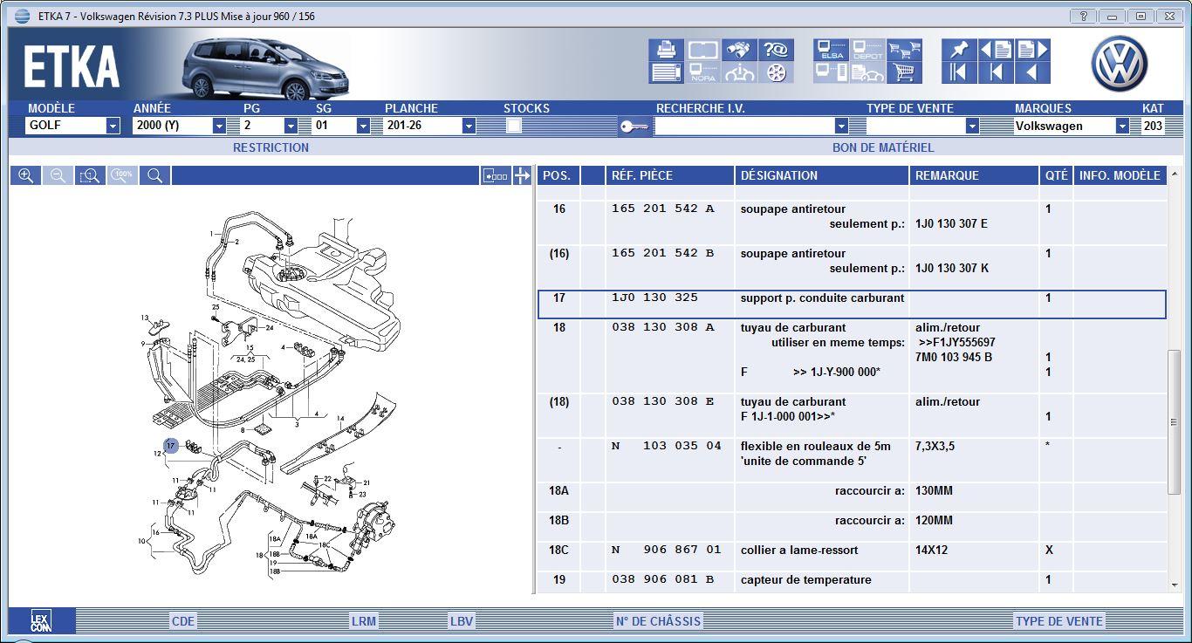This screenshot has height=643, width=1192.
Task: Open the RESTRICTION tab
Action: tap(271, 147)
